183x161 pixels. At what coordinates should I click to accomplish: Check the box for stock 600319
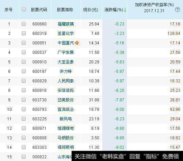click(x=24, y=33)
